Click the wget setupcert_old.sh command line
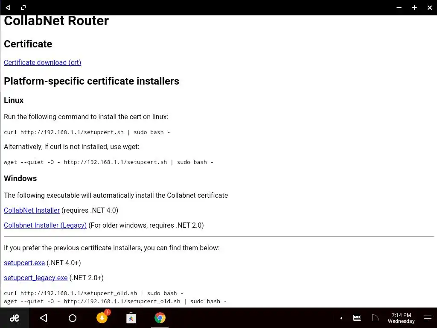This screenshot has height=328, width=437. coord(115,301)
